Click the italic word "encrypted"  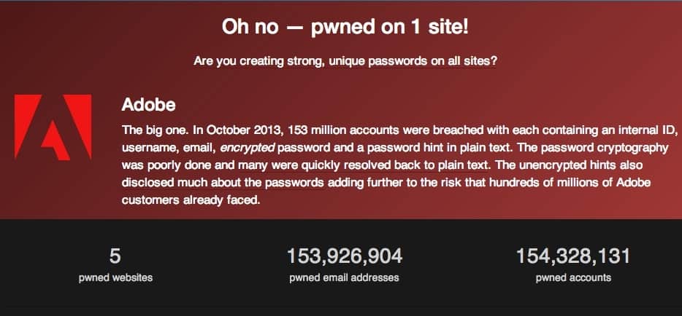[x=248, y=148]
